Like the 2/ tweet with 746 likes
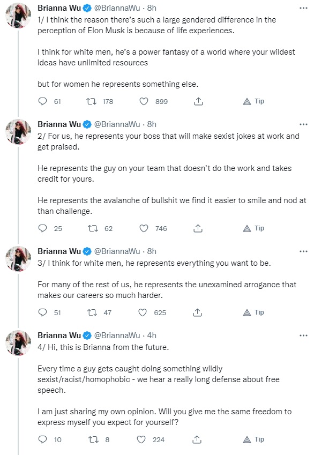This screenshot has width=314, height=455. [x=144, y=228]
